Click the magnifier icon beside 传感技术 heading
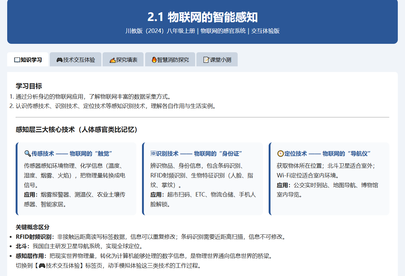The image size is (405, 276). [x=27, y=153]
